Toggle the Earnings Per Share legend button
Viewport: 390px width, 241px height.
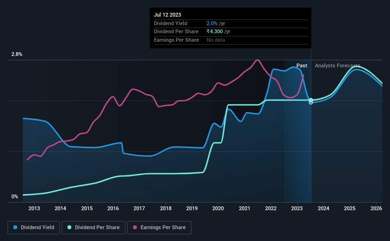(159, 228)
